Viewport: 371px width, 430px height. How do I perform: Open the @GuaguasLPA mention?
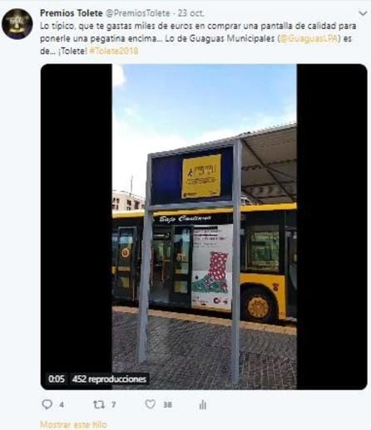click(309, 38)
